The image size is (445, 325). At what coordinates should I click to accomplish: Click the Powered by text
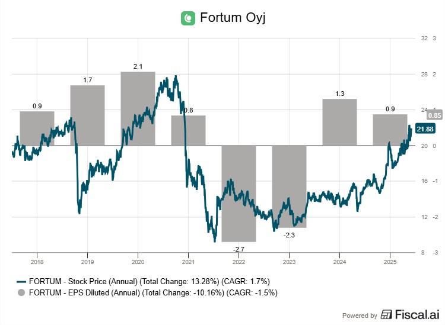coord(360,316)
